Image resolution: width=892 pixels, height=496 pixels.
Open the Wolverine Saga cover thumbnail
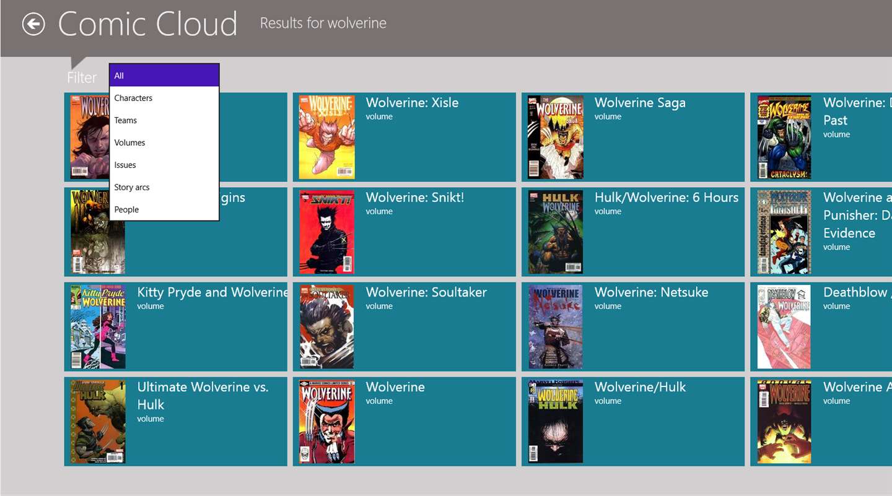click(556, 137)
